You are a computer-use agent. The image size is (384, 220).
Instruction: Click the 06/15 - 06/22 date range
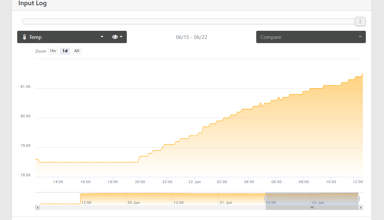point(191,37)
